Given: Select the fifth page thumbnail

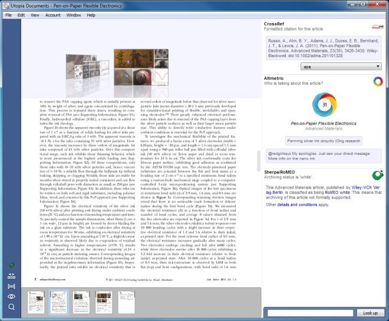Looking at the screenshot, I should pos(126,302).
